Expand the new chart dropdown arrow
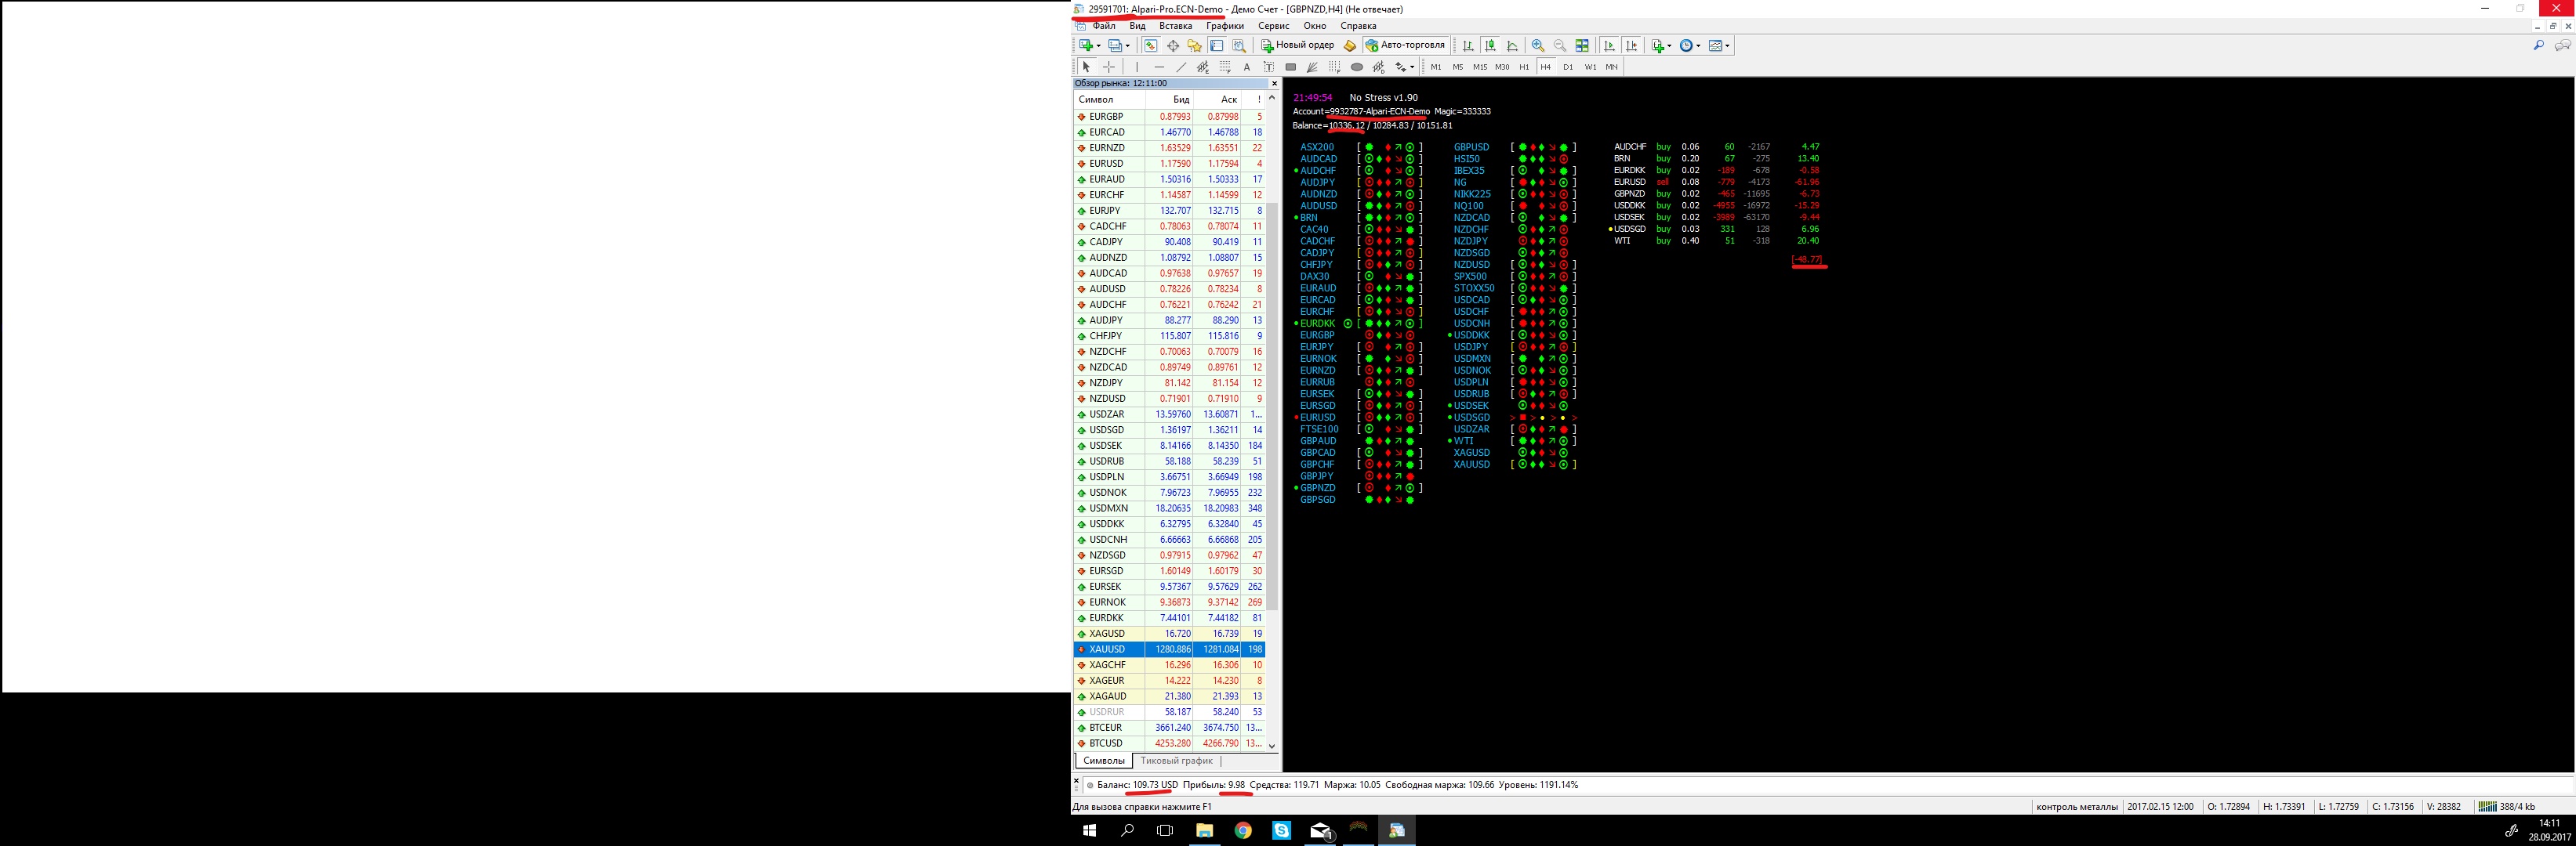2576x846 pixels. pos(1099,46)
